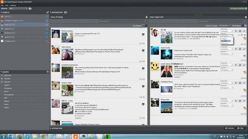Screen dimensions: 248x139
Task: Click the folder icon beside Spaces
Action: 30,8
